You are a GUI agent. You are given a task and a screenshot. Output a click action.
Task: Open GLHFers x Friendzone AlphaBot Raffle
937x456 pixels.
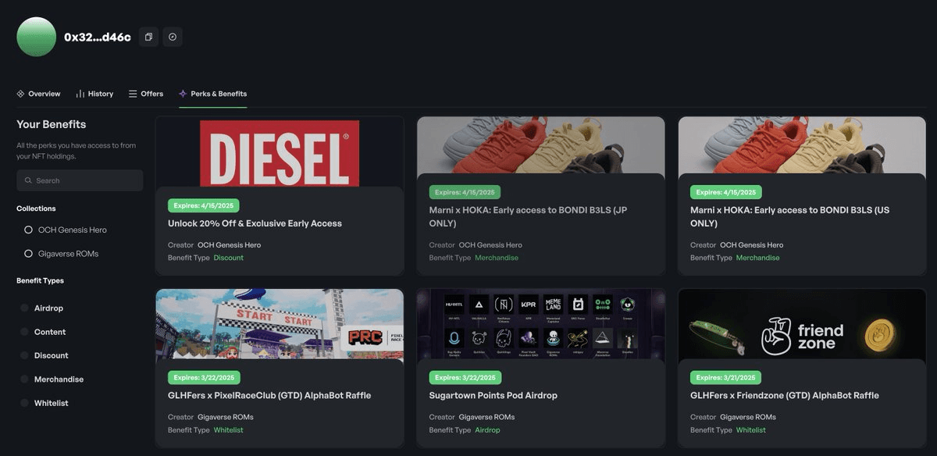coord(785,395)
